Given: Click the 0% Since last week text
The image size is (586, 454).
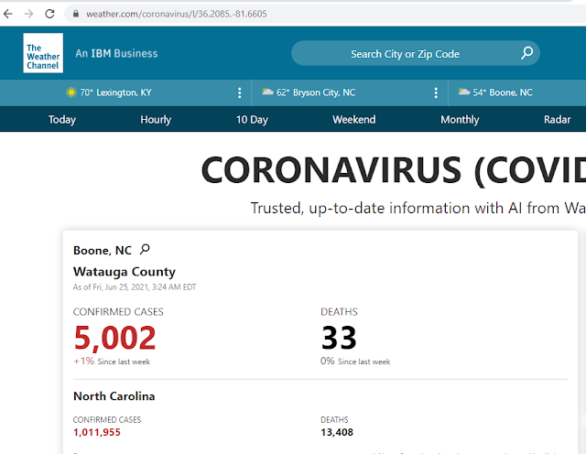Looking at the screenshot, I should click(x=355, y=362).
